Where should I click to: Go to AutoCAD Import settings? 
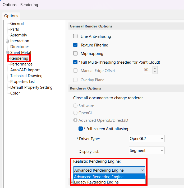click(x=25, y=70)
